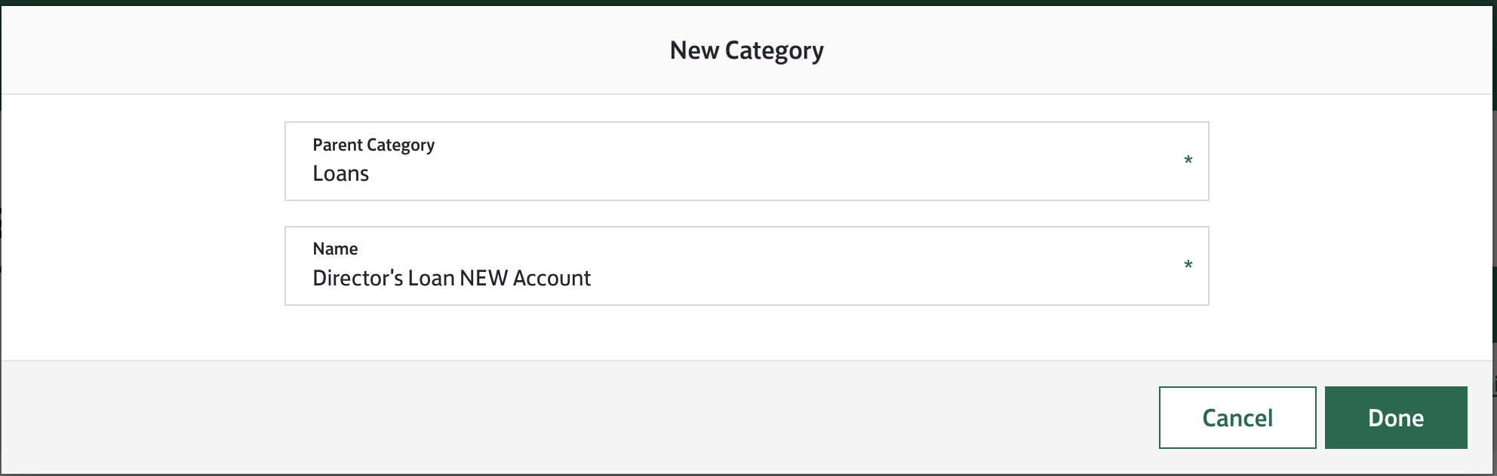The width and height of the screenshot is (1497, 476).
Task: Click the word Director's in Name
Action: 358,279
